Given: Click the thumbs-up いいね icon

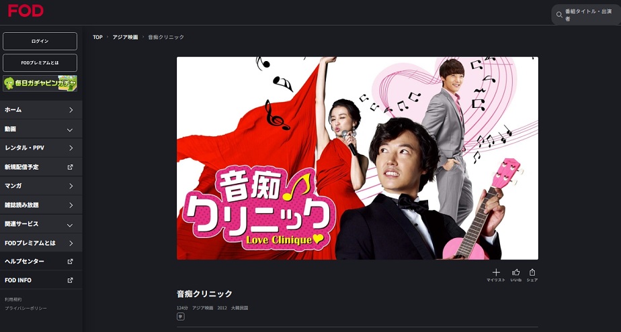Looking at the screenshot, I should click(x=515, y=272).
